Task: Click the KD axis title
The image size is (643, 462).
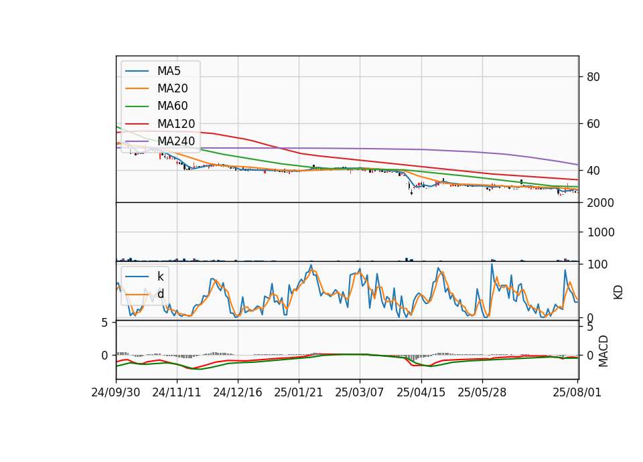Action: [618, 293]
